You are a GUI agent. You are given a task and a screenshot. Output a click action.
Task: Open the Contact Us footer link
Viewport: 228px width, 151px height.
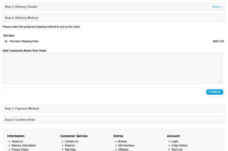click(x=71, y=141)
